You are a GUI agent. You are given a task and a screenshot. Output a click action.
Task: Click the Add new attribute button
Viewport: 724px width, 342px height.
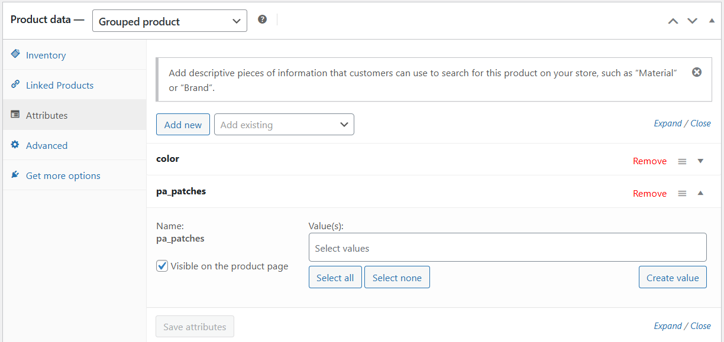[x=183, y=124]
